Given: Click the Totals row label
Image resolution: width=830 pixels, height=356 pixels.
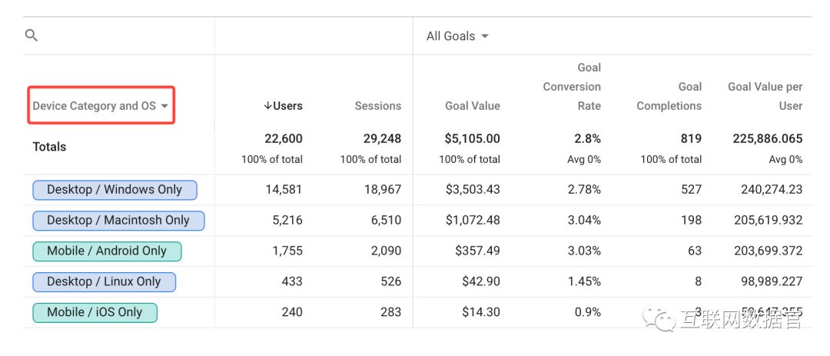Looking at the screenshot, I should pos(49,147).
